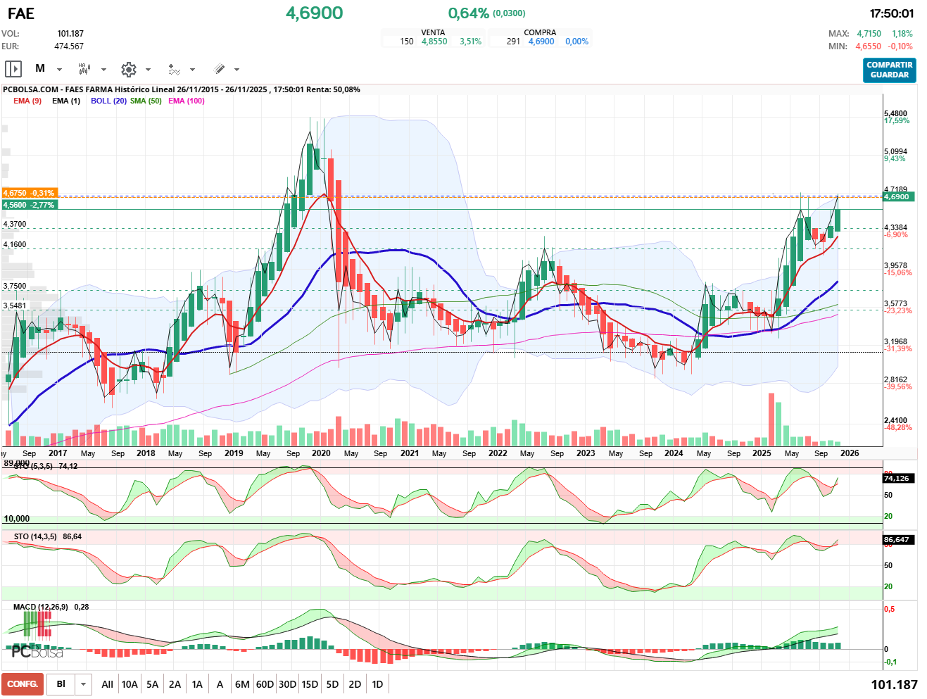Viewport: 927px width, 699px height.
Task: Select the 5A time range
Action: [152, 684]
